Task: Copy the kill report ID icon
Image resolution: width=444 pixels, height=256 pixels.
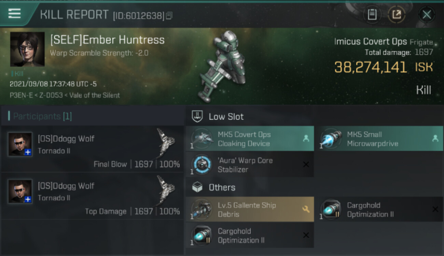Action: [169, 15]
